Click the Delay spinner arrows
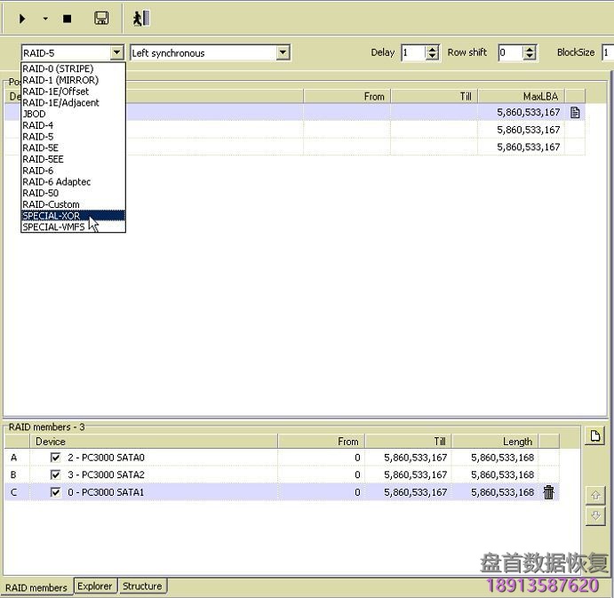The image size is (614, 598). pyautogui.click(x=433, y=52)
